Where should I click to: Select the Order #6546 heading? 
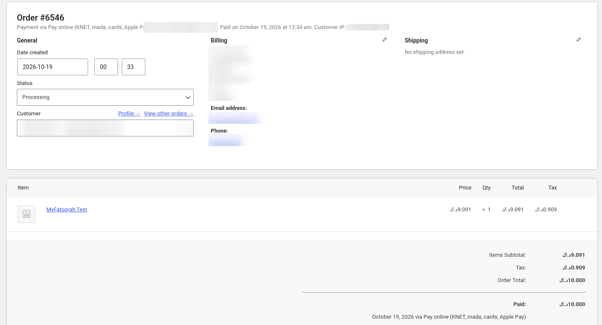pyautogui.click(x=40, y=18)
